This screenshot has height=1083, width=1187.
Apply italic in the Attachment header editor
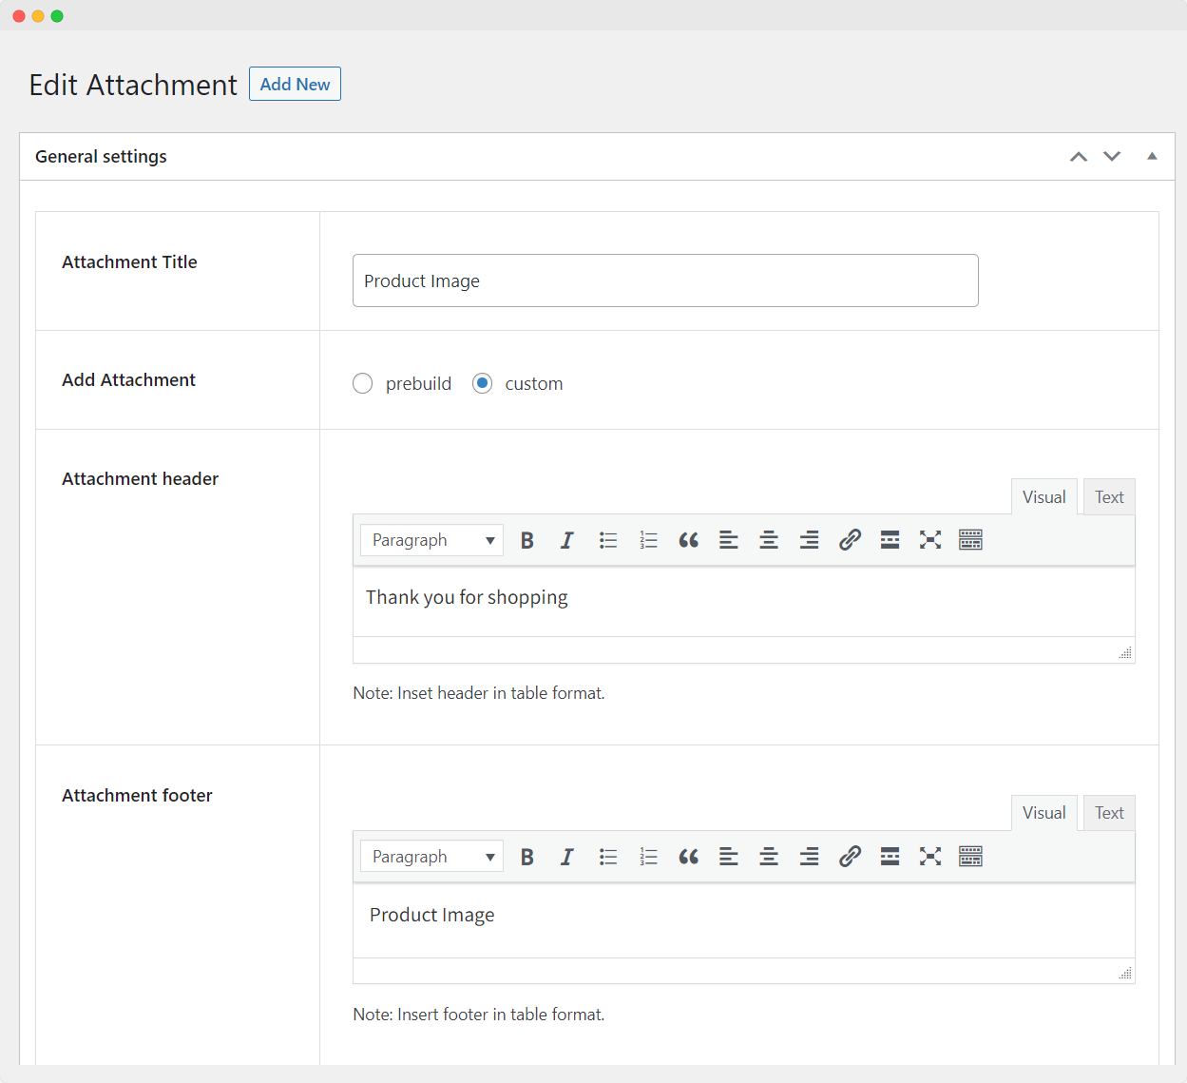point(567,540)
